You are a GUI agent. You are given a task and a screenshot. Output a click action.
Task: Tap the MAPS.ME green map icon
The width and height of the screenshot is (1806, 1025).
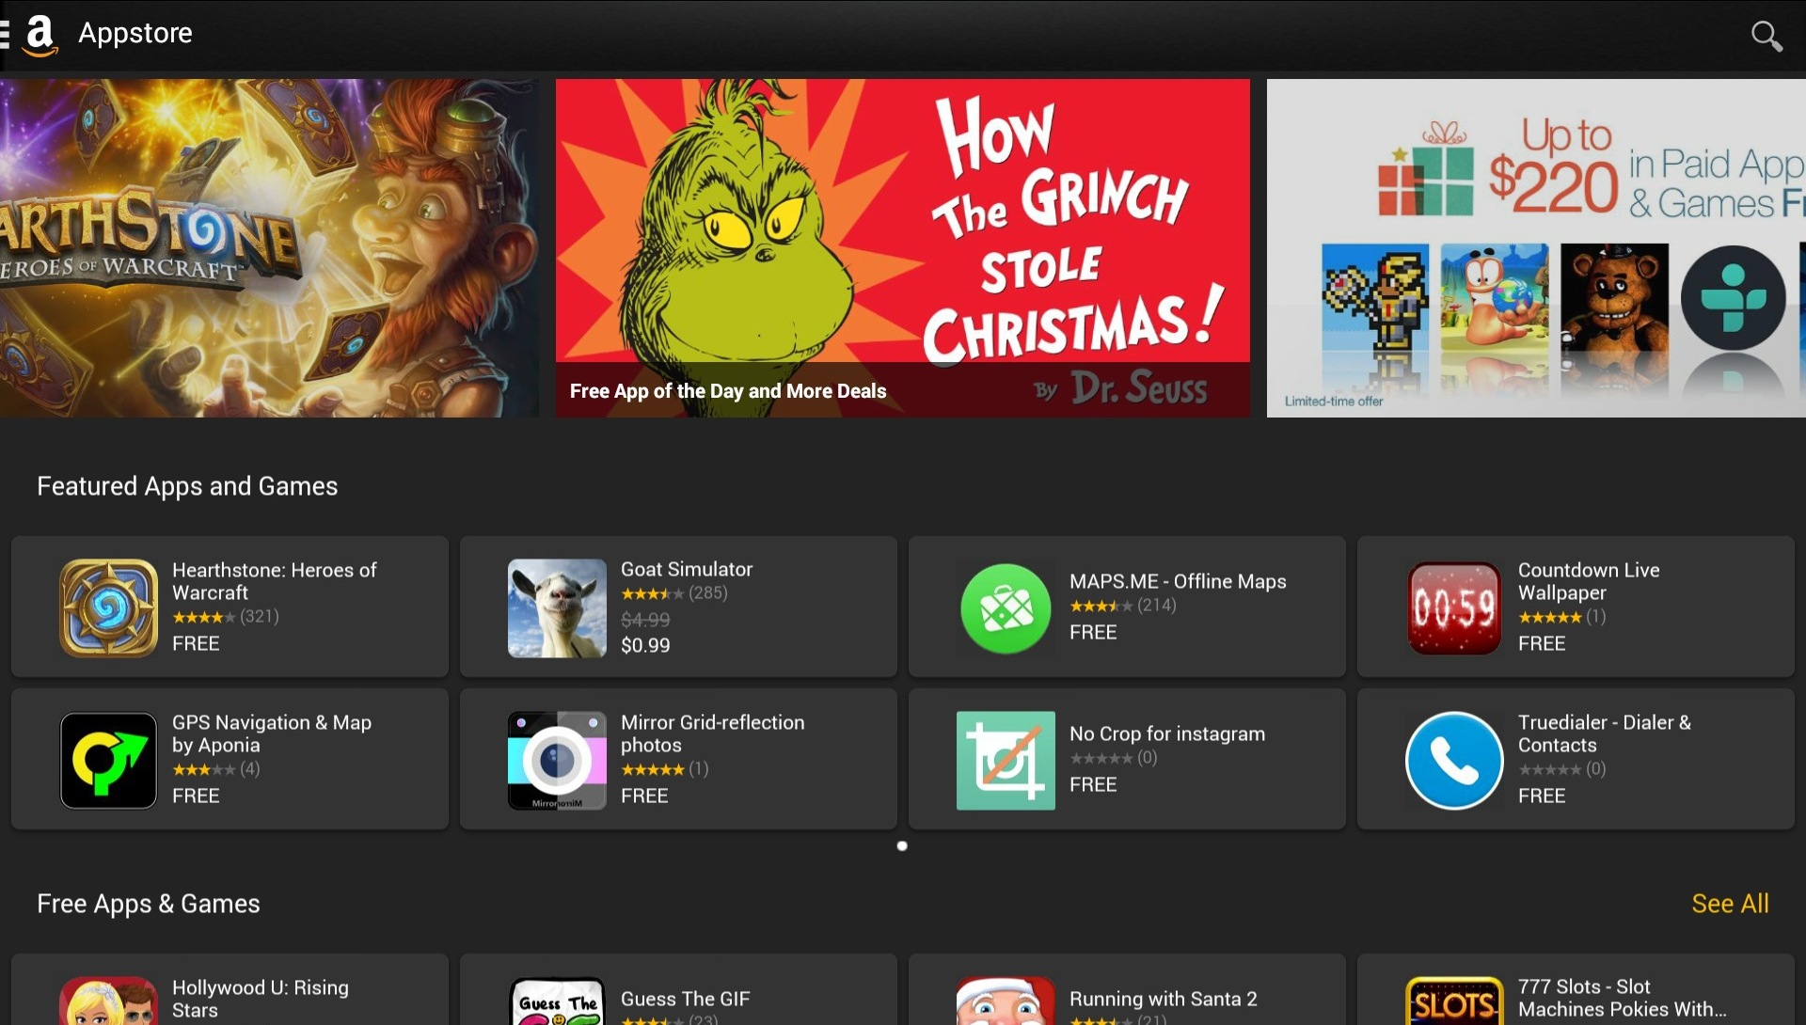click(1006, 607)
